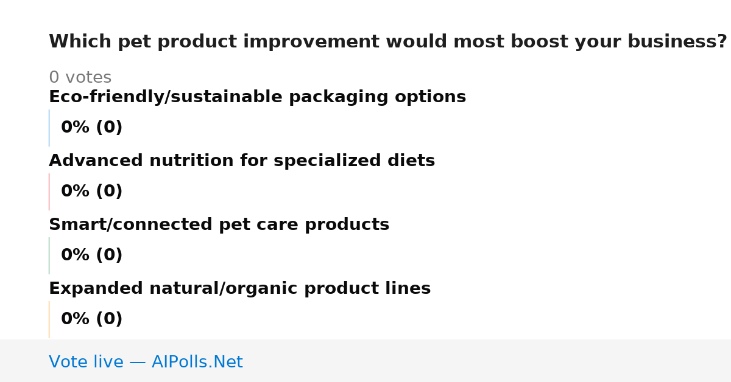Click the gray footer bar background

point(487,361)
